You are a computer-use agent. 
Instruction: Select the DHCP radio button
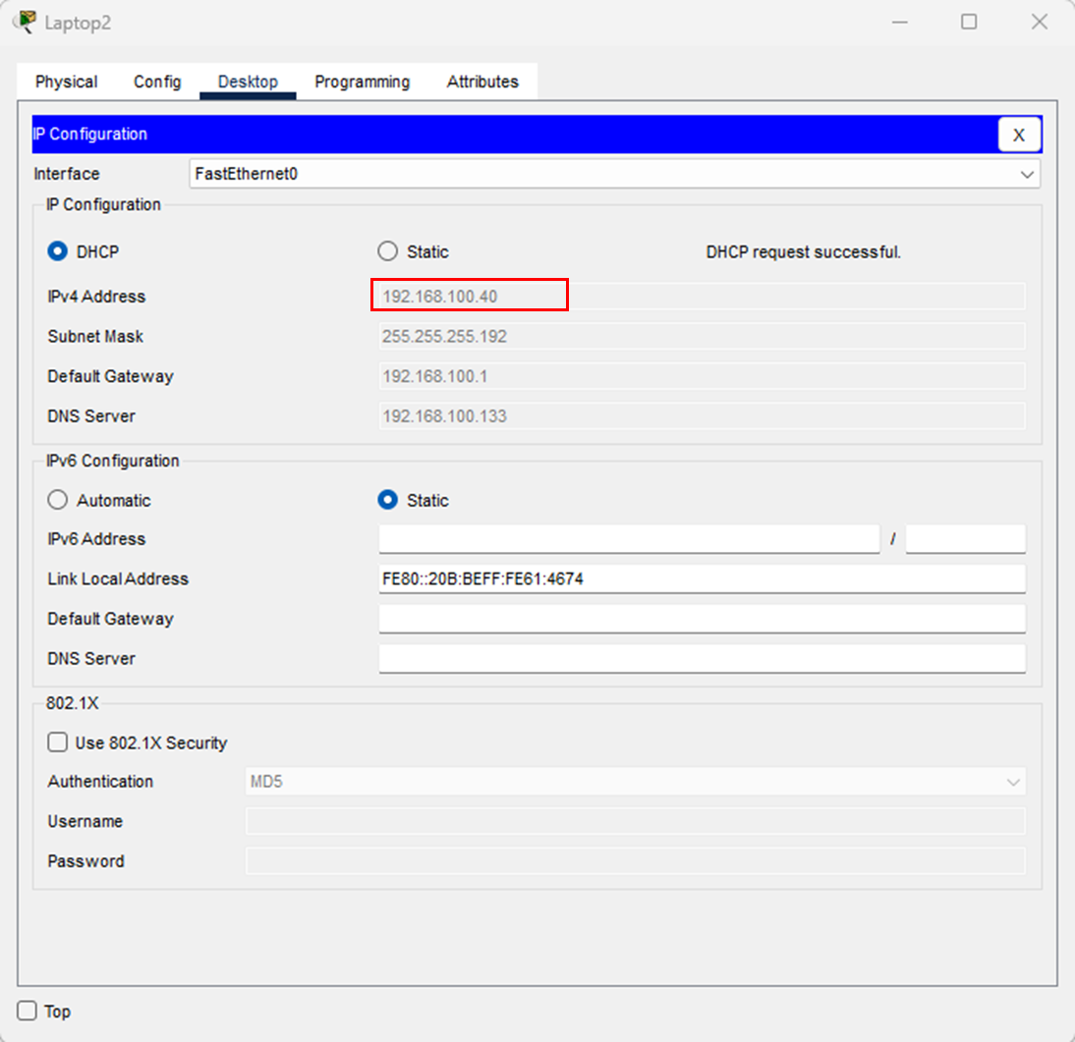tap(58, 251)
